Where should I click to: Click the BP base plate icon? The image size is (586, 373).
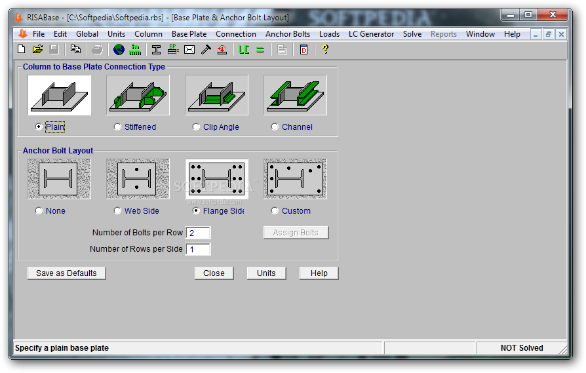[172, 49]
